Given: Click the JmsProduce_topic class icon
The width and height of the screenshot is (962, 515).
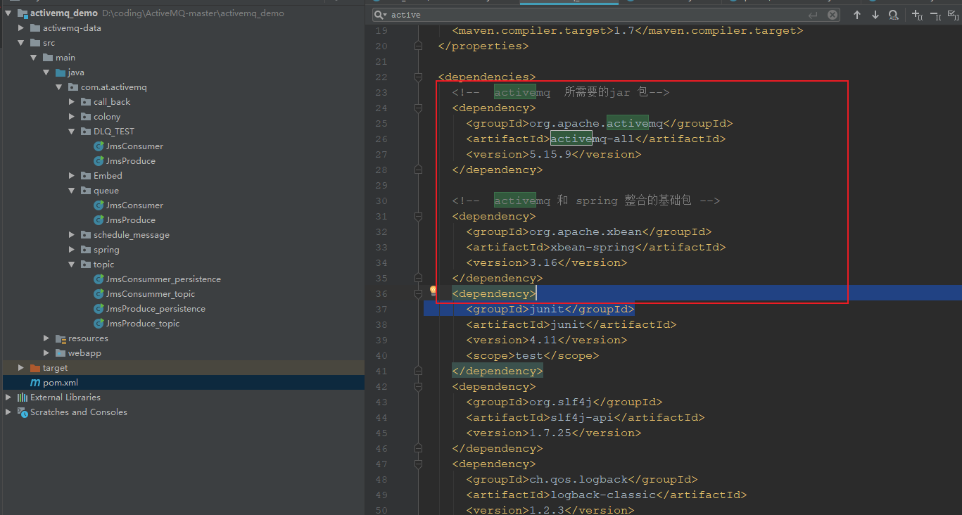Looking at the screenshot, I should pyautogui.click(x=99, y=324).
